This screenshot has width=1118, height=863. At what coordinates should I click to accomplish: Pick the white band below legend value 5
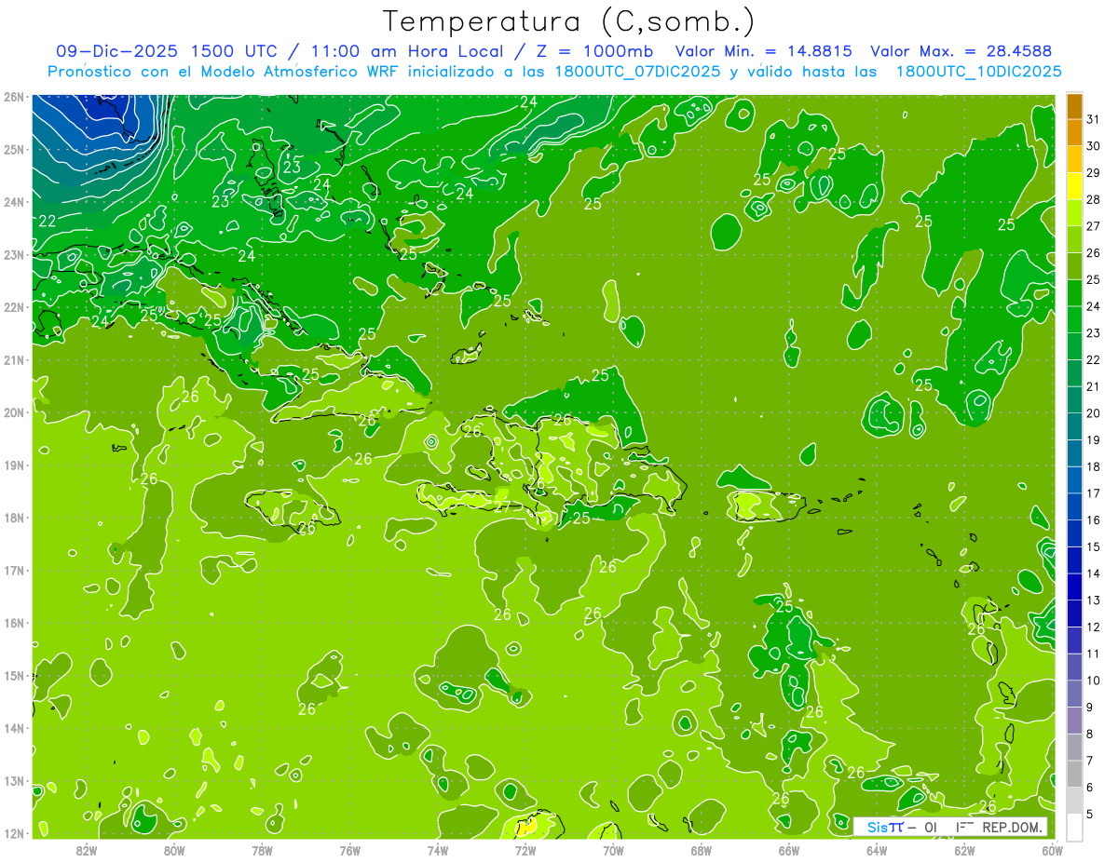click(1074, 827)
